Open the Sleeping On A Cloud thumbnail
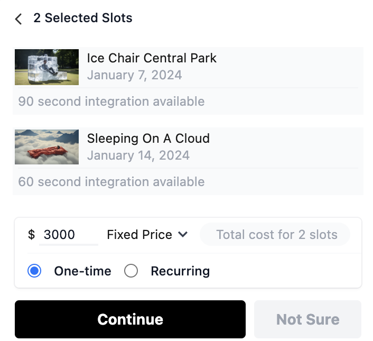 tap(47, 147)
